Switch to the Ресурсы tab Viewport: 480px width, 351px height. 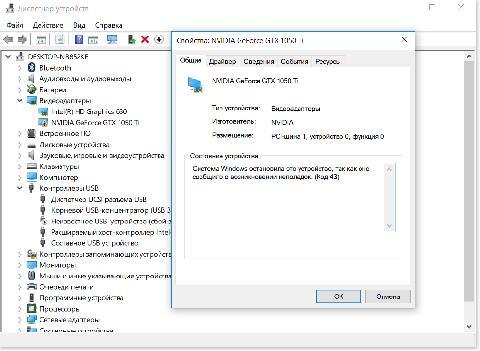[328, 61]
